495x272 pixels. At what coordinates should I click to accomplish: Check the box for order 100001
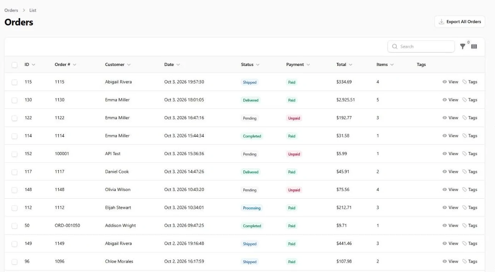pyautogui.click(x=14, y=154)
